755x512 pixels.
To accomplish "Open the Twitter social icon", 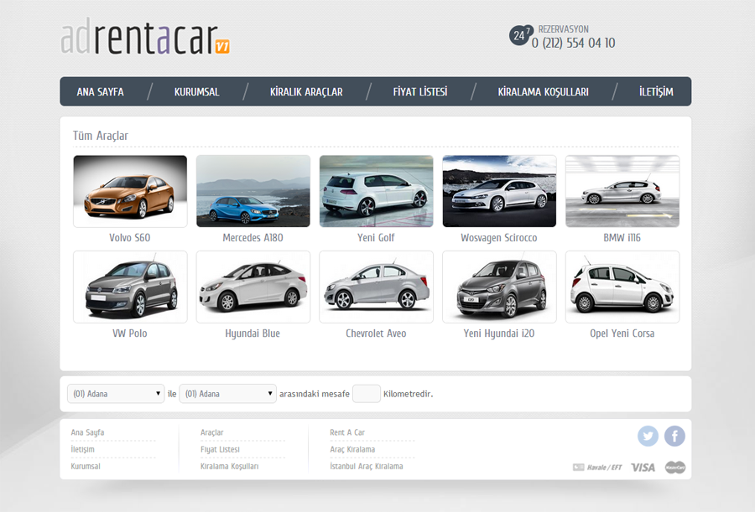I will pos(648,436).
